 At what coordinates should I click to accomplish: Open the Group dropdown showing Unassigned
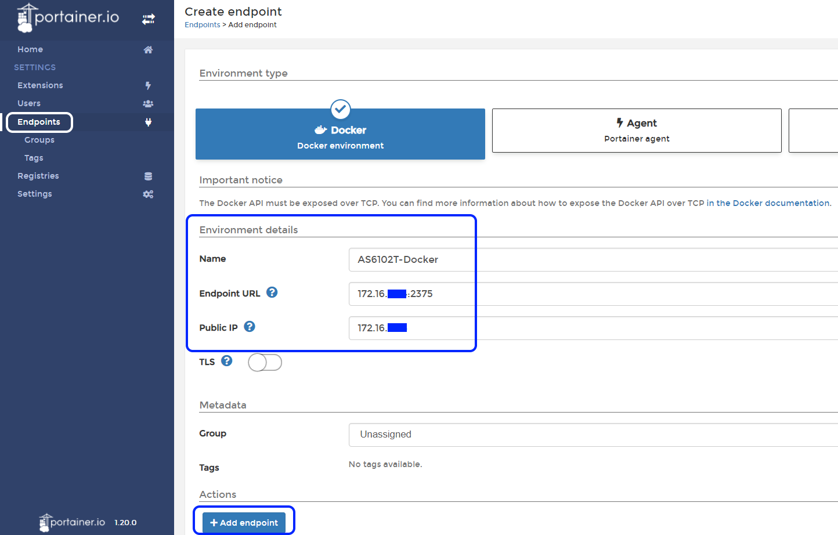[x=593, y=435]
